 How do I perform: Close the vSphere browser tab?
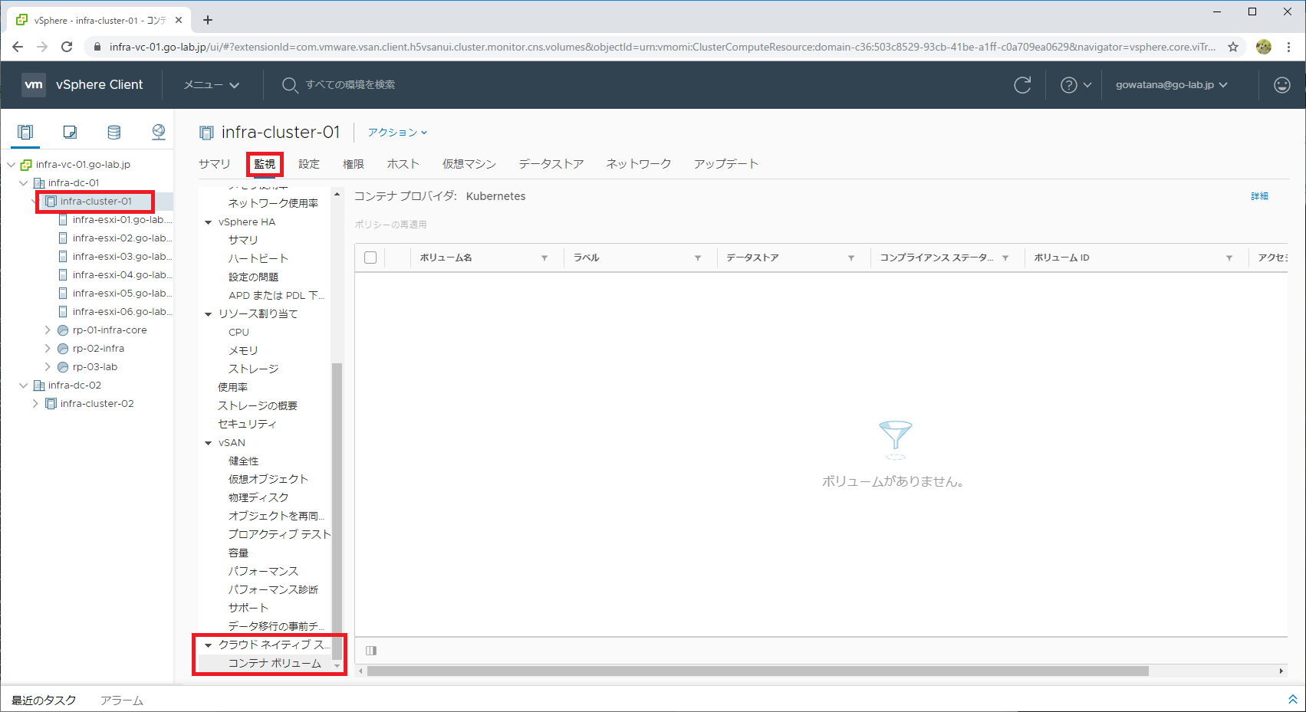point(179,20)
